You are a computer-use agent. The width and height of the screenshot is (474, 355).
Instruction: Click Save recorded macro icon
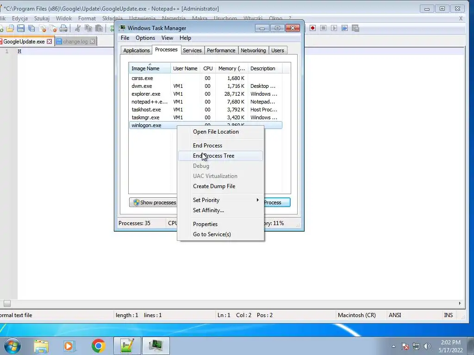click(x=355, y=28)
